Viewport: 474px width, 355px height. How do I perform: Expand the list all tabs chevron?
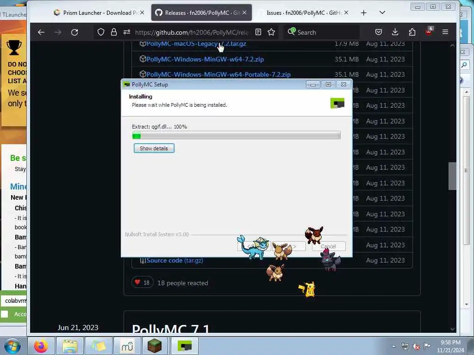[x=382, y=12]
